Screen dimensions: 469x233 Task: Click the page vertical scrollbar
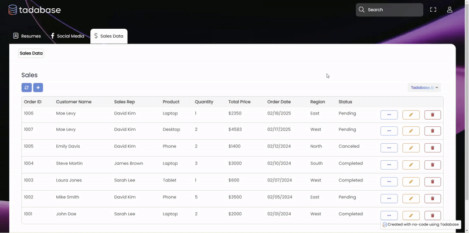click(467, 102)
